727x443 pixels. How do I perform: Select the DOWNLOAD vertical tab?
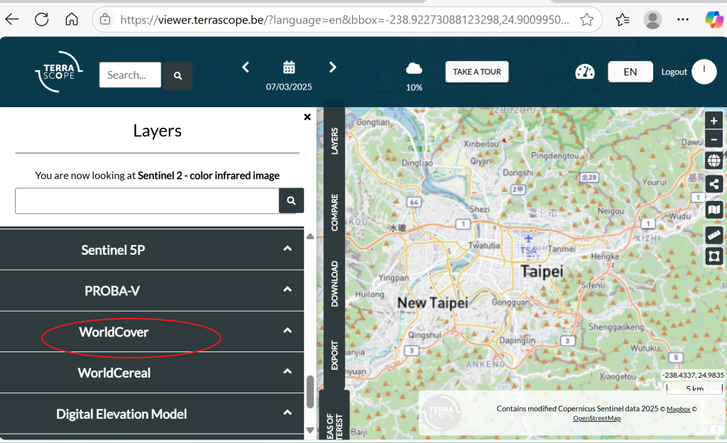coord(334,283)
